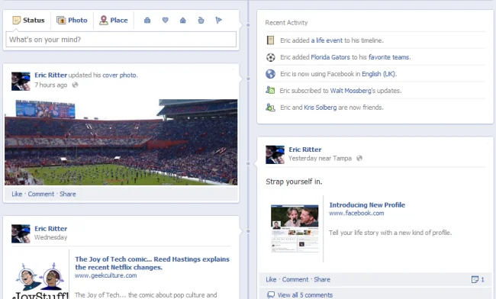Open Eric Ritter's avatar on cover photo post

(21, 81)
